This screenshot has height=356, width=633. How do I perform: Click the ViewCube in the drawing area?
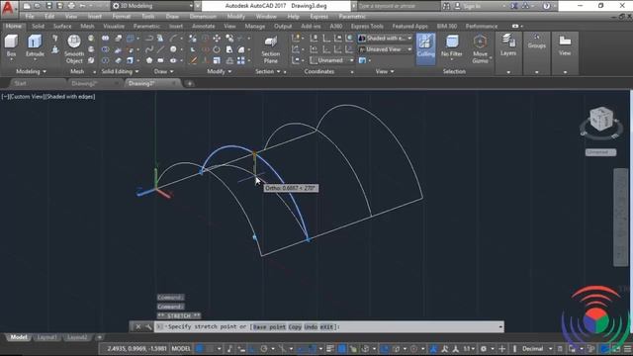point(601,120)
